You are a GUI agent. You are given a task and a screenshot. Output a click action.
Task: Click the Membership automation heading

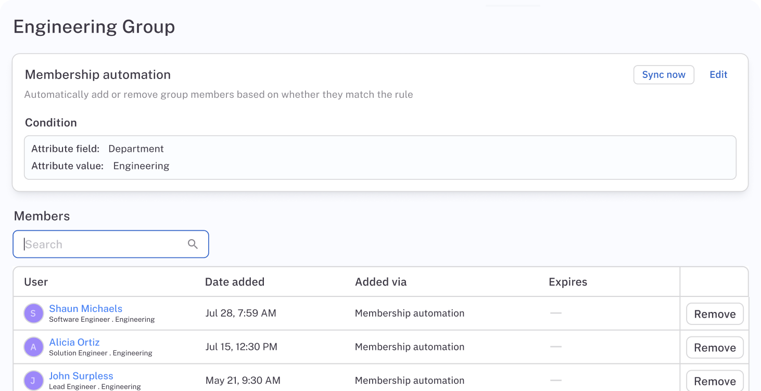[x=98, y=74]
